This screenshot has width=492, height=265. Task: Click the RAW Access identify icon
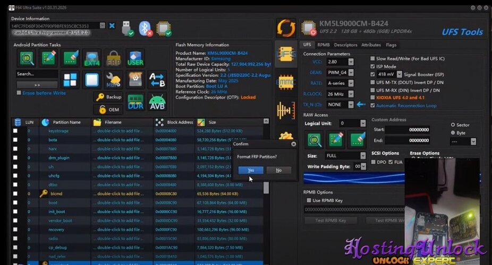(x=314, y=139)
